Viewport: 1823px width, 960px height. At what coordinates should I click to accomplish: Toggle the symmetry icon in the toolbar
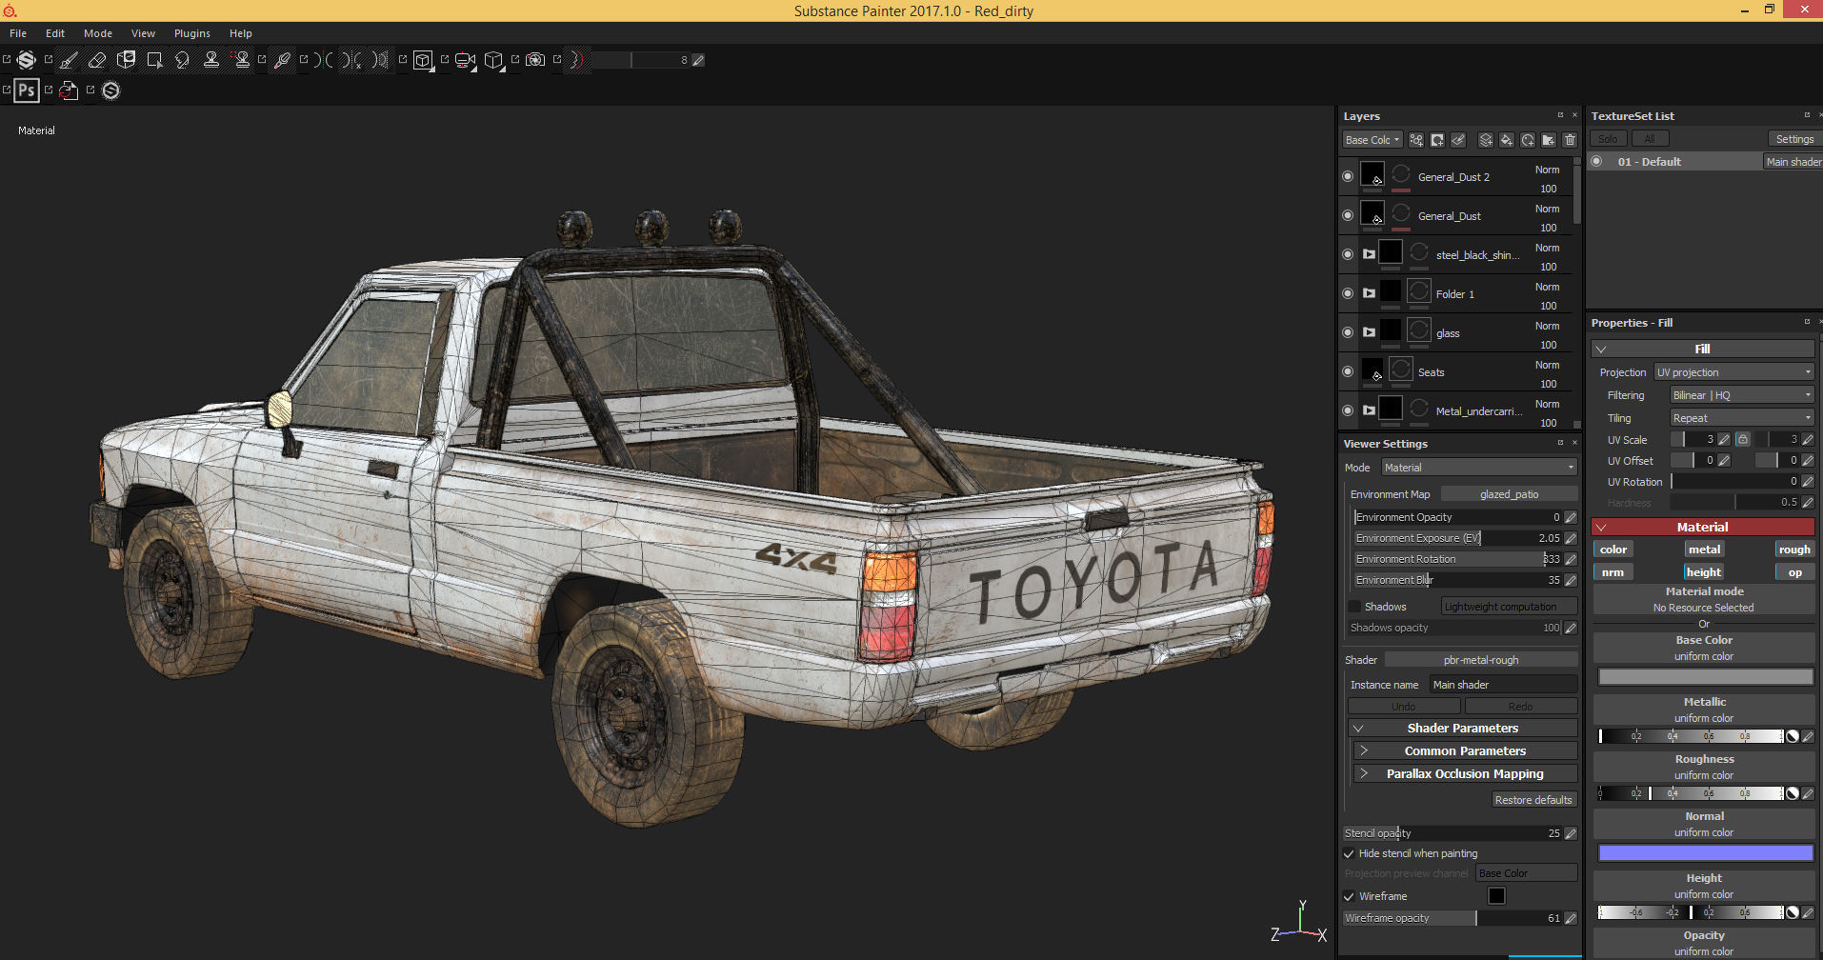click(x=324, y=60)
